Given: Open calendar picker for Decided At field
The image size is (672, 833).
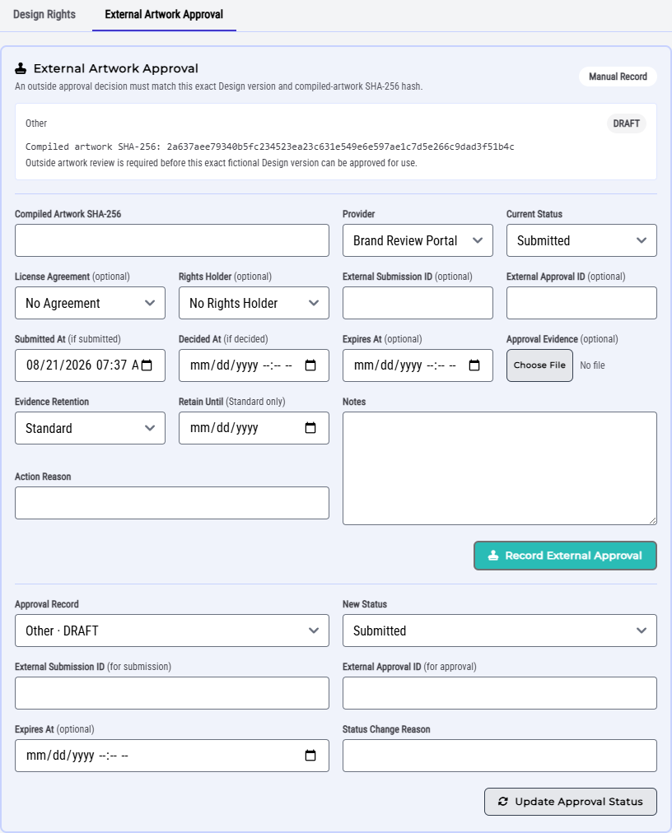Looking at the screenshot, I should click(310, 365).
